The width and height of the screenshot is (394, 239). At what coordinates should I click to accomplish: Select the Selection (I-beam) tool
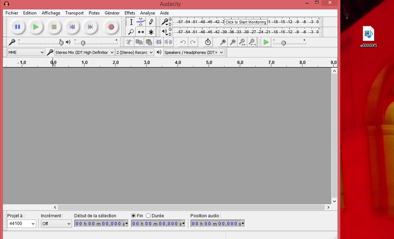131,22
